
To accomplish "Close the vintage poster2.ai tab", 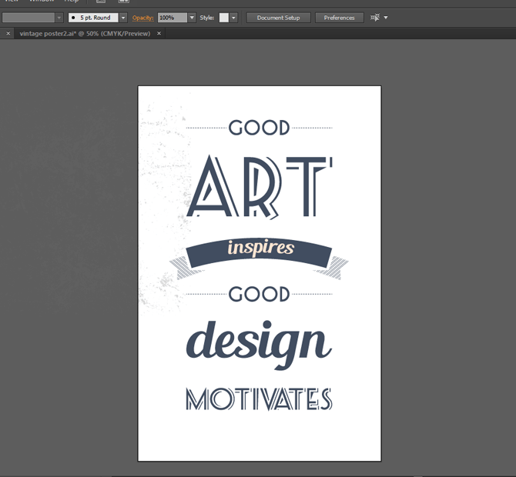I will [x=159, y=34].
